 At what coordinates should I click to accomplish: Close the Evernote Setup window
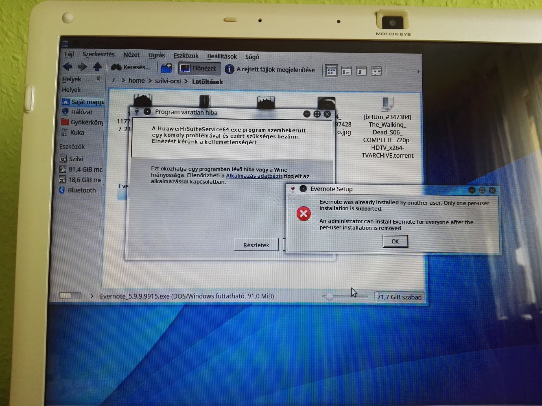[492, 190]
